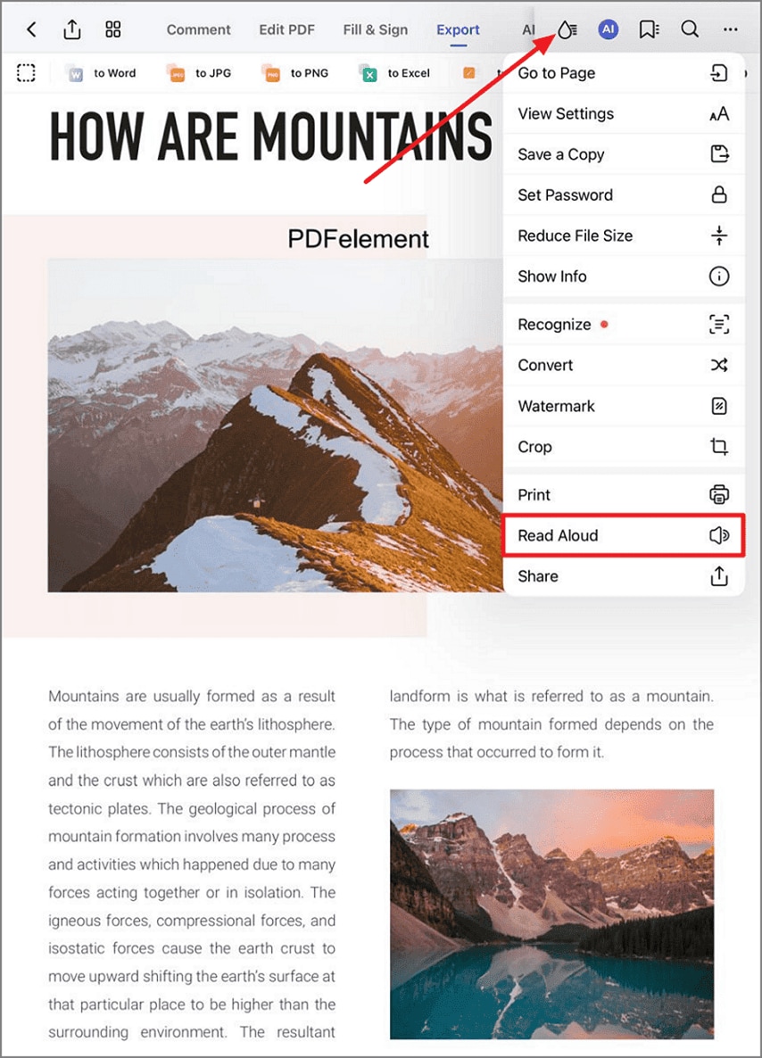The image size is (762, 1058).
Task: Click the search magnifier icon
Action: 689,29
